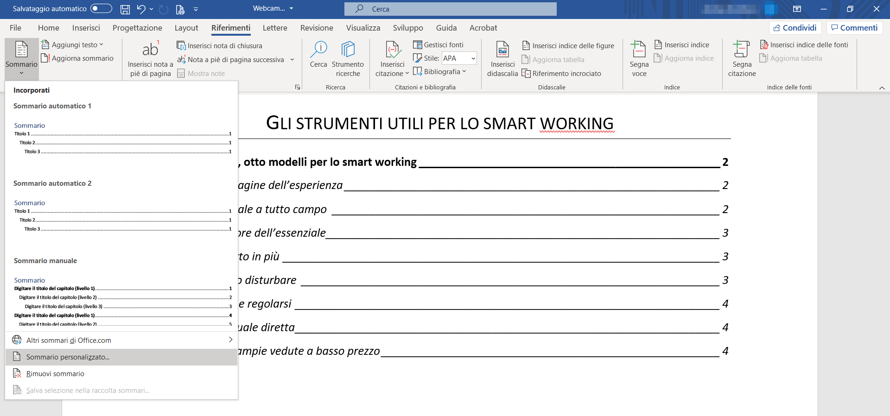Collapse the ribbon with the chevron

[882, 88]
